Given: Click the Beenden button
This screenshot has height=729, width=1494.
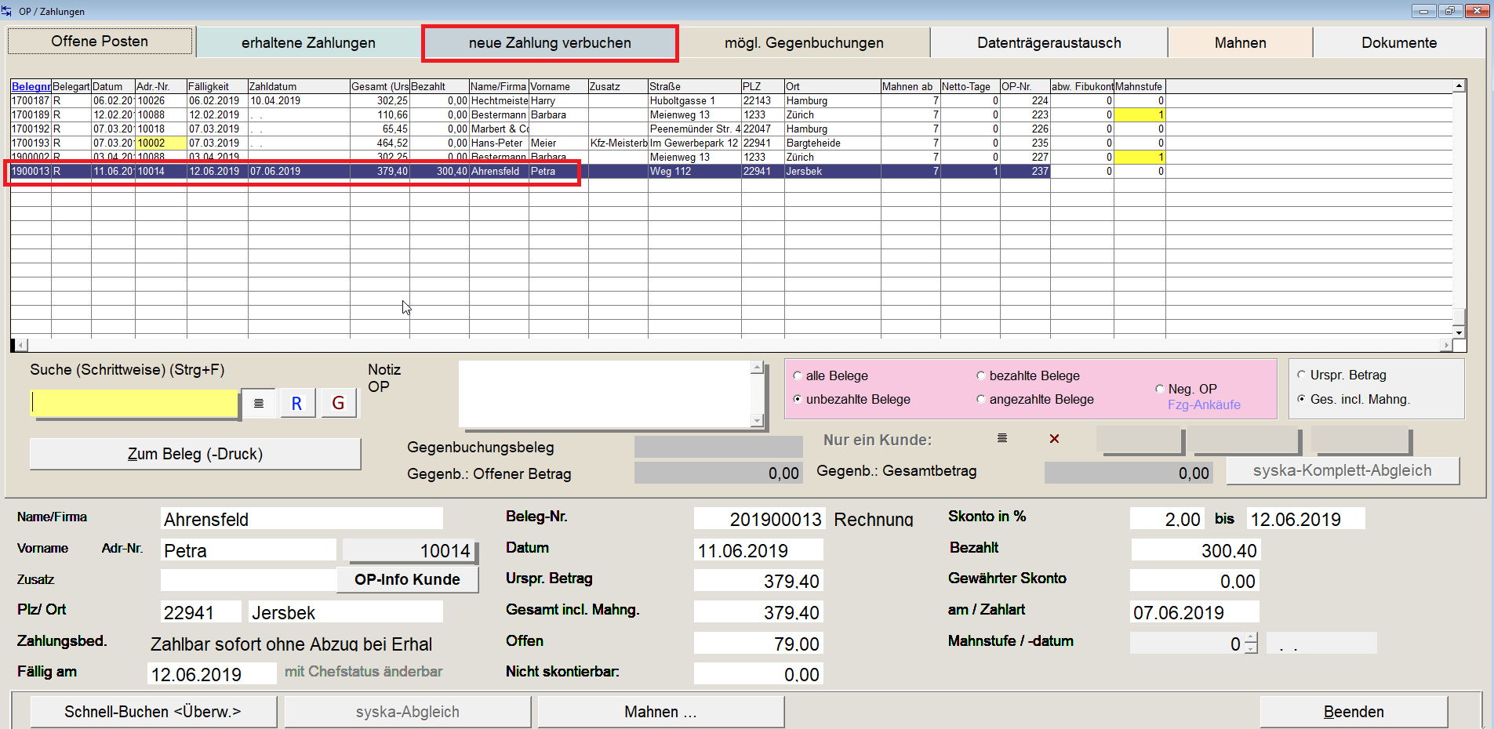Looking at the screenshot, I should coord(1354,712).
